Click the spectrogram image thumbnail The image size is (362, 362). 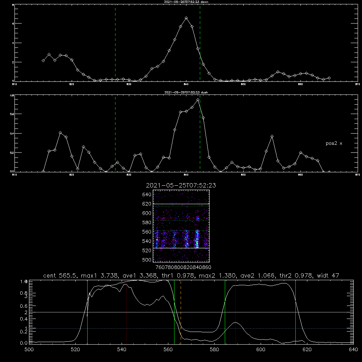181,226
